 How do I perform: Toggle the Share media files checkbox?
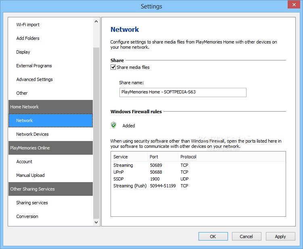click(113, 67)
